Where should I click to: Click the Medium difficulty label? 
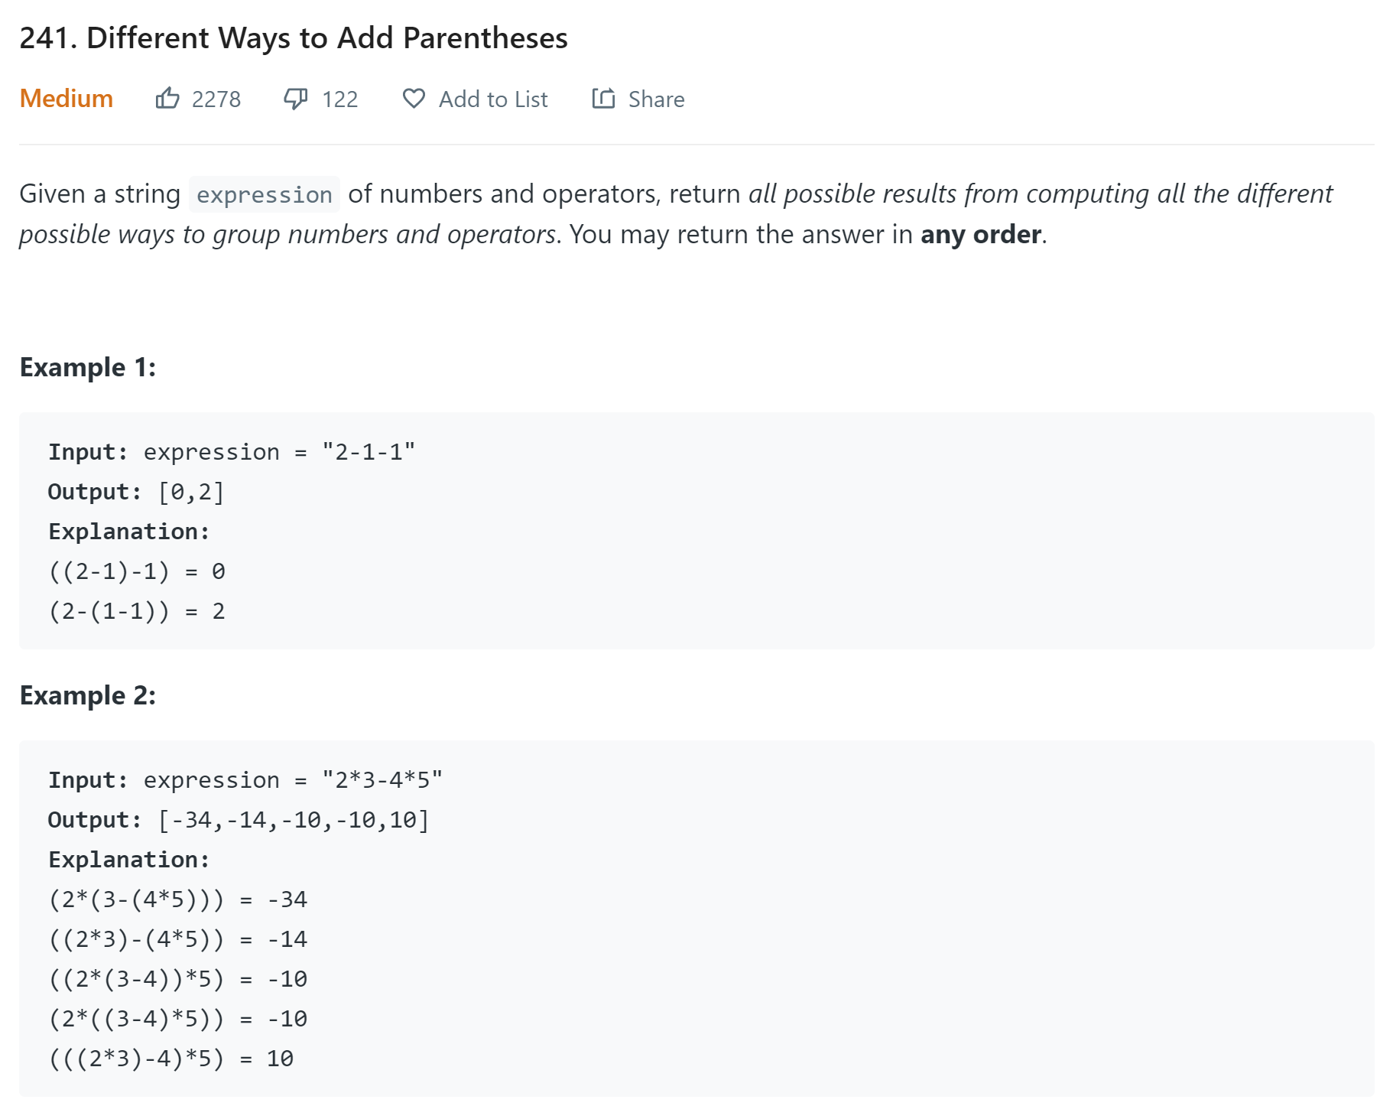tap(67, 99)
